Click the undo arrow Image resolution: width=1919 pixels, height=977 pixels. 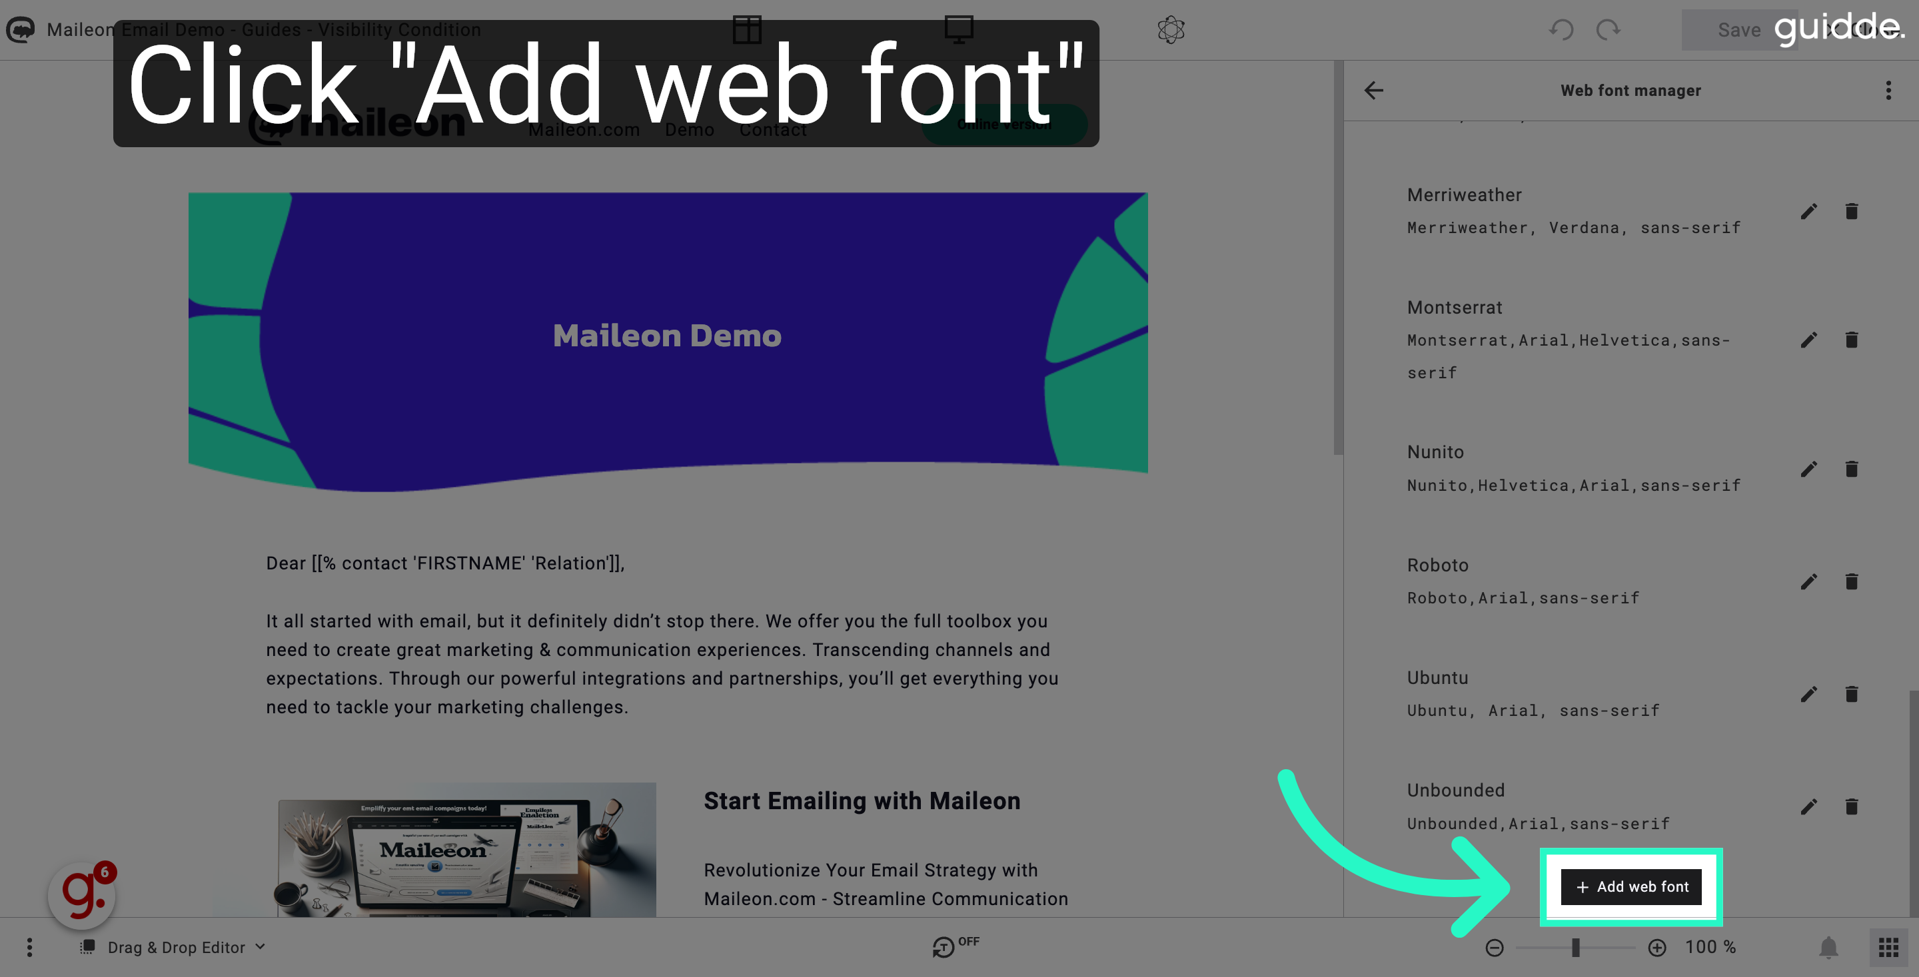(x=1561, y=30)
